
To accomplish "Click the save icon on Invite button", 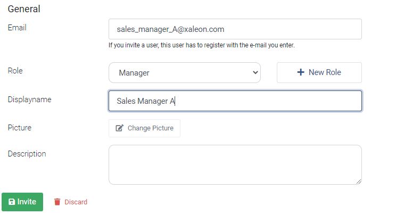I will pyautogui.click(x=12, y=202).
